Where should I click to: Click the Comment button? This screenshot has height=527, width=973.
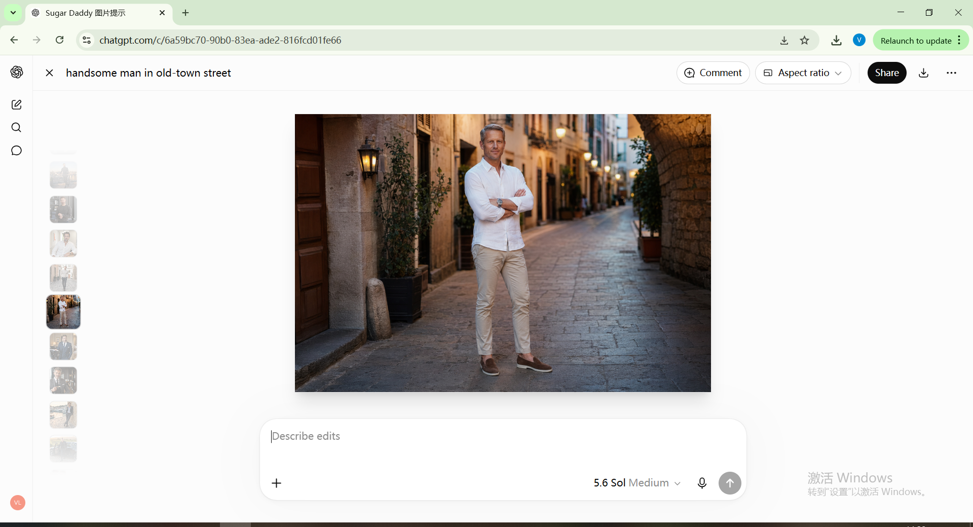click(x=713, y=73)
